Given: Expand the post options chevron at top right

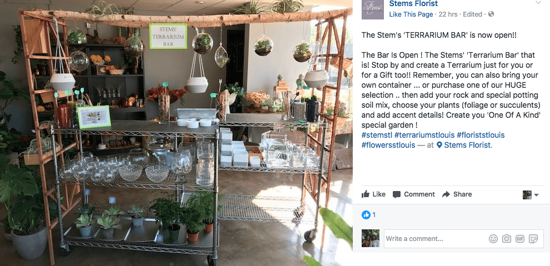Looking at the screenshot, I should [538, 2].
